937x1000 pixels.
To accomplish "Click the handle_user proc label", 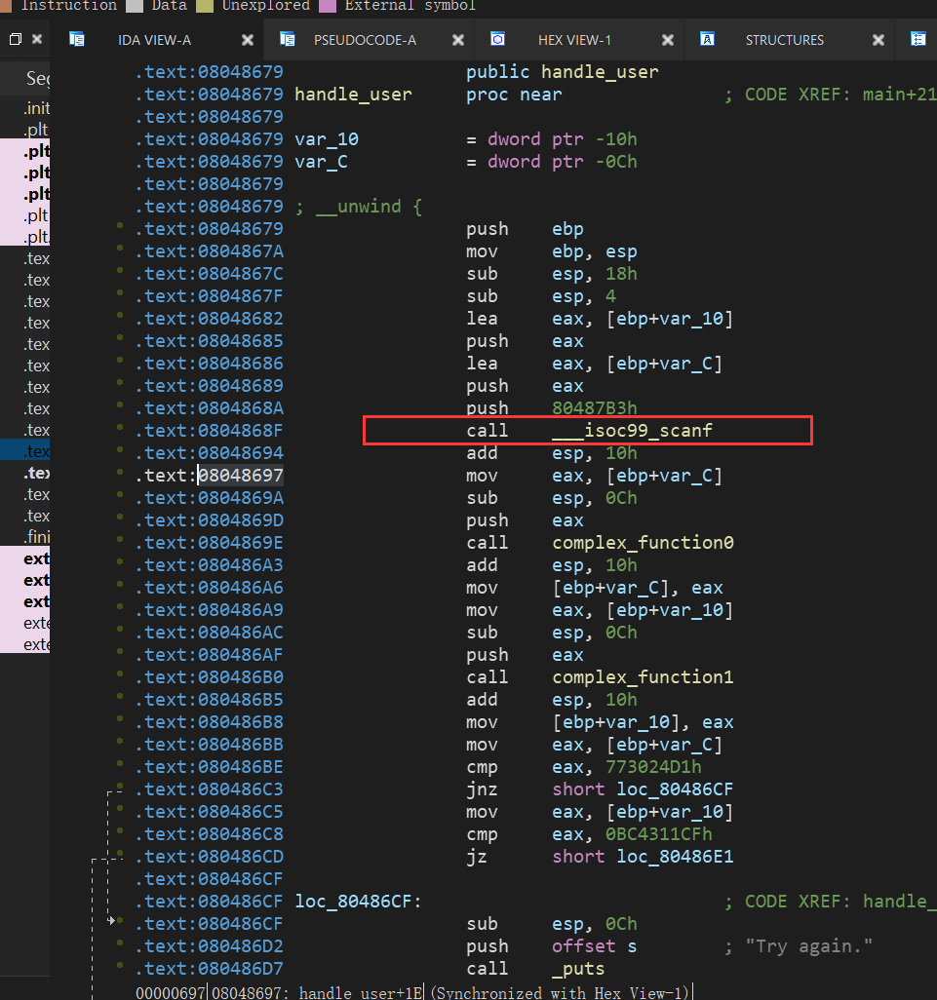I will [353, 95].
